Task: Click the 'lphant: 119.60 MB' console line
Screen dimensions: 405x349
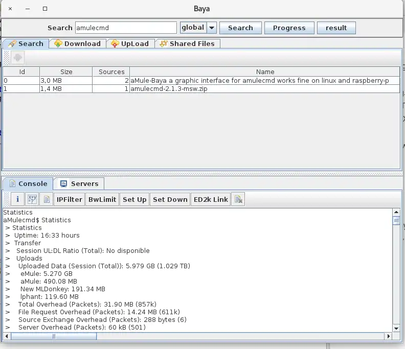Action: tap(49, 297)
